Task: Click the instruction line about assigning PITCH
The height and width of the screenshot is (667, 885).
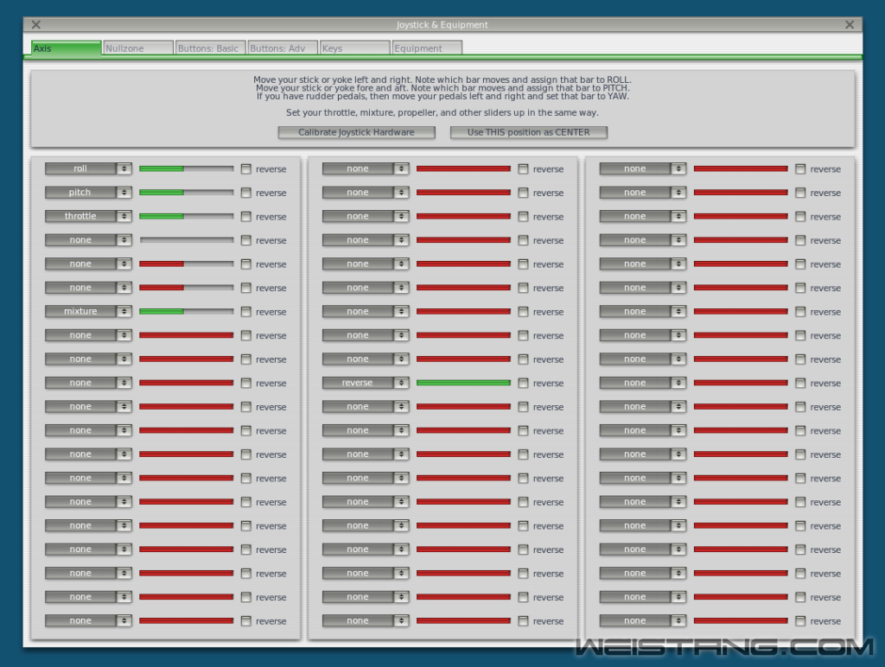Action: click(442, 88)
